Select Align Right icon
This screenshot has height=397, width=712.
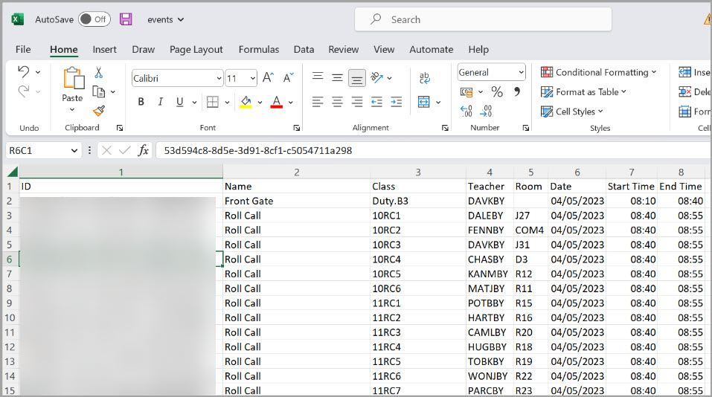click(357, 102)
